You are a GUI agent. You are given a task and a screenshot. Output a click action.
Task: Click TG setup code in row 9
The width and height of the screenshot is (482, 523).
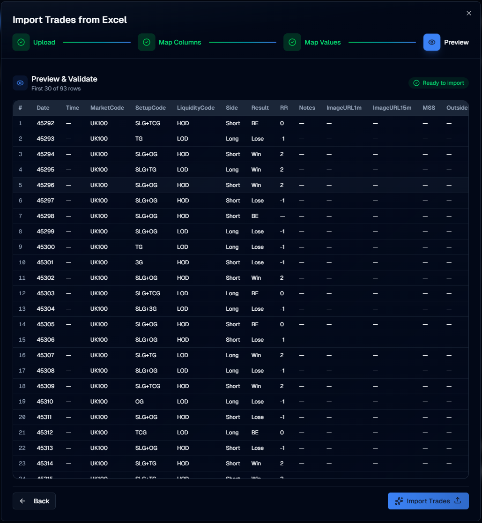pyautogui.click(x=139, y=247)
